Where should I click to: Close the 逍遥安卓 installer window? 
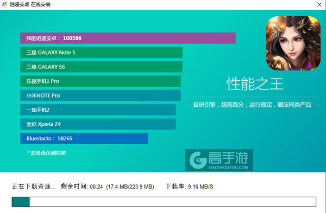319,4
